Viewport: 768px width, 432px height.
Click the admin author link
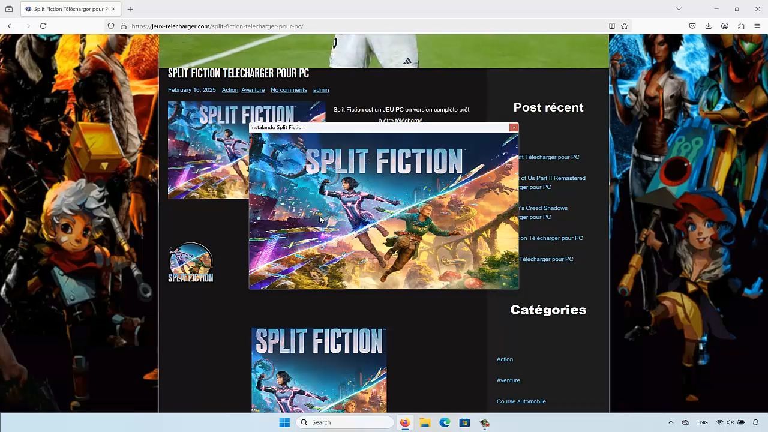point(321,90)
